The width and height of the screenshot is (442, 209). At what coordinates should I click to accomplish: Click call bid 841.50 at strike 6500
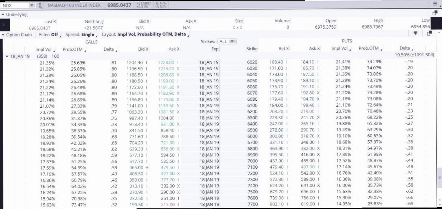click(x=136, y=130)
